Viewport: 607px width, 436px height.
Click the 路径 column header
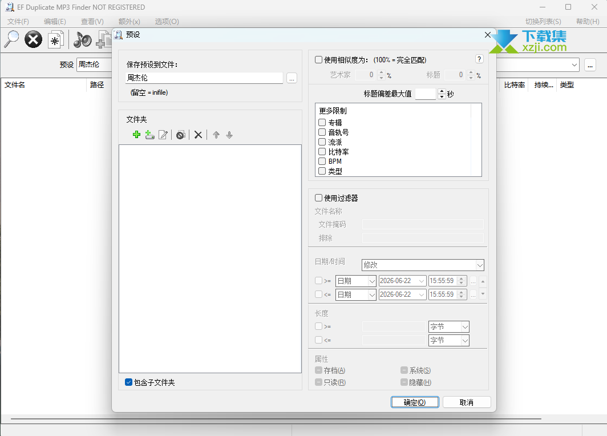99,85
